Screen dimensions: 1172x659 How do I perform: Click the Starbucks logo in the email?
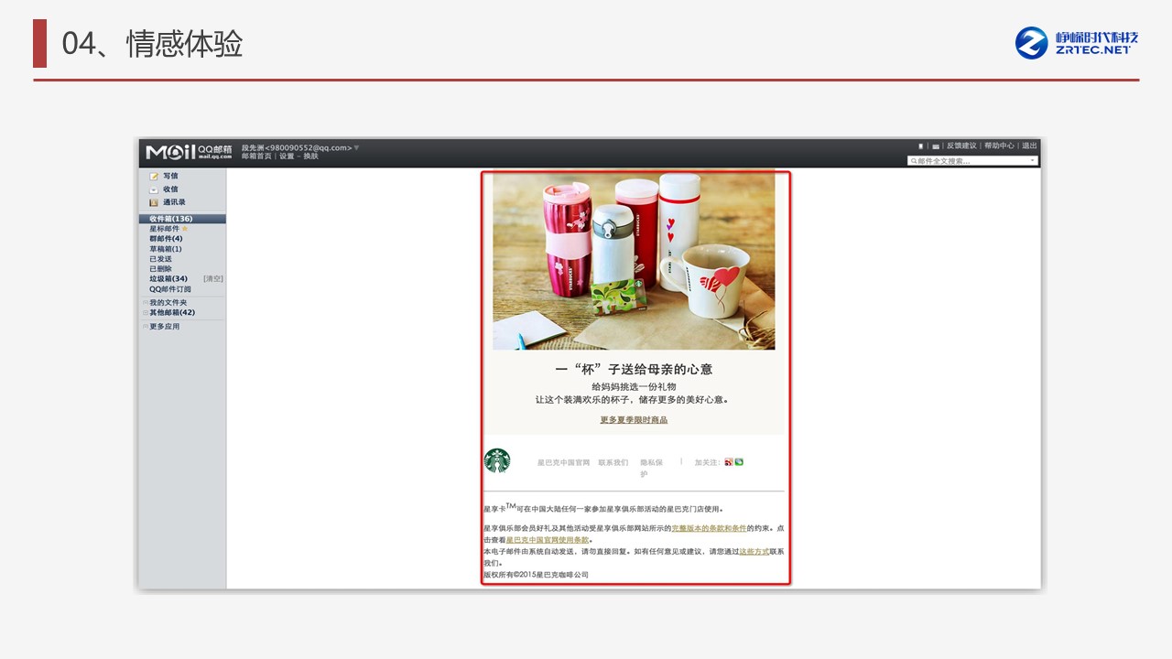pyautogui.click(x=497, y=460)
